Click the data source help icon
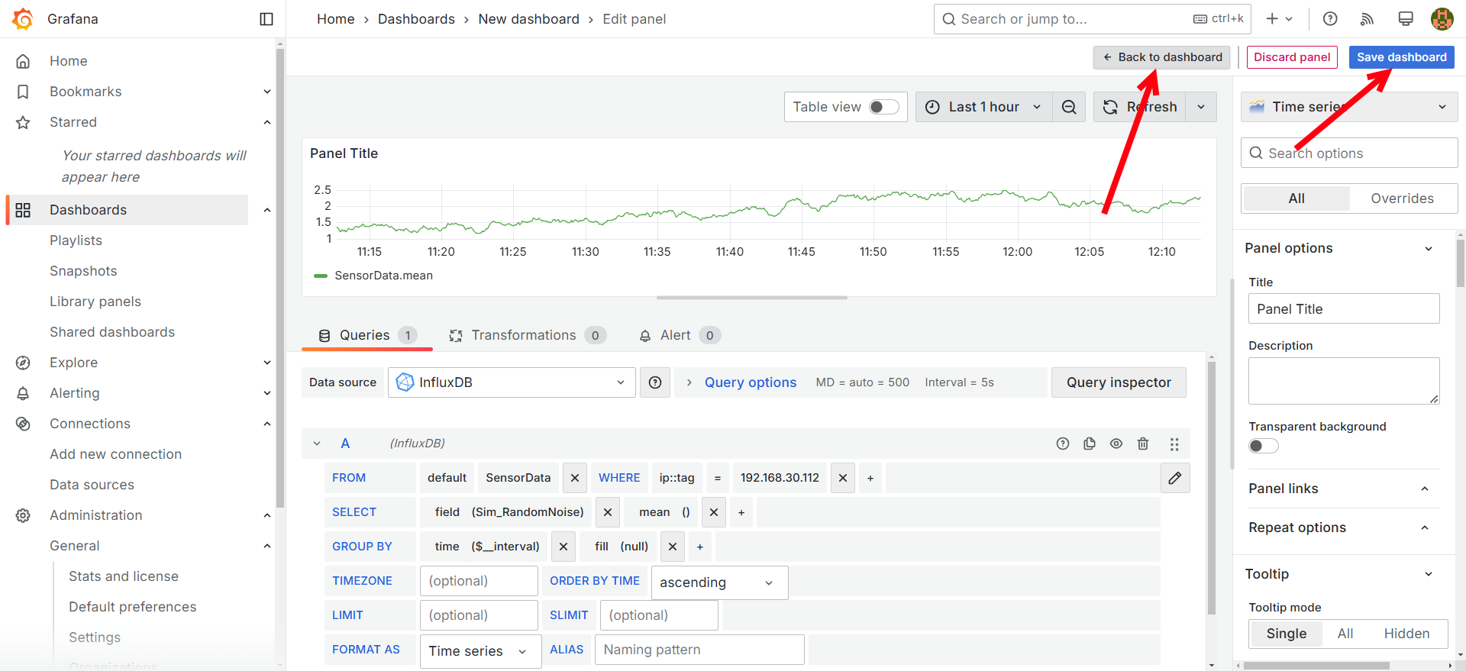The image size is (1466, 671). tap(655, 382)
